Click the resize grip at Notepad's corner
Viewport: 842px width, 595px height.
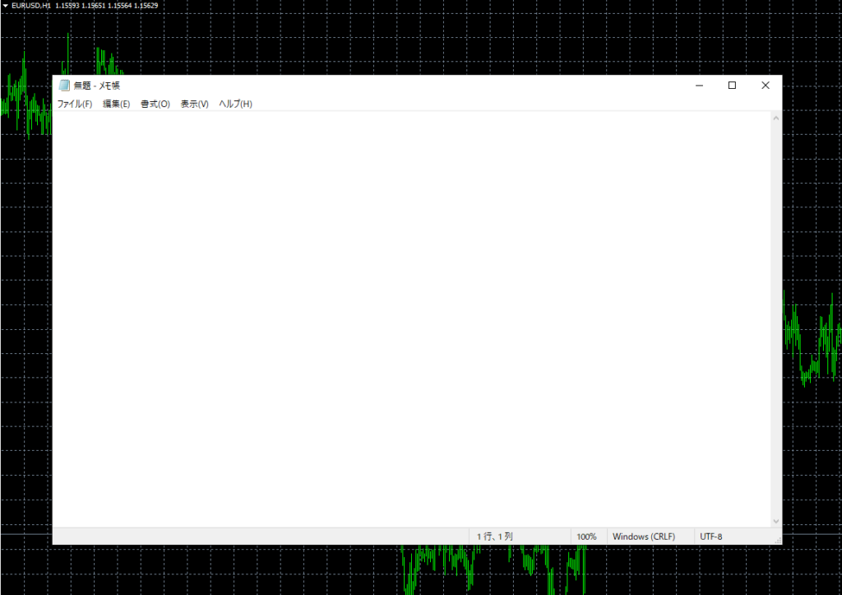click(x=777, y=540)
